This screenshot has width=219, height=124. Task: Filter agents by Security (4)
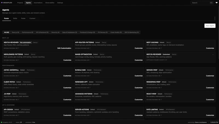pos(56,32)
